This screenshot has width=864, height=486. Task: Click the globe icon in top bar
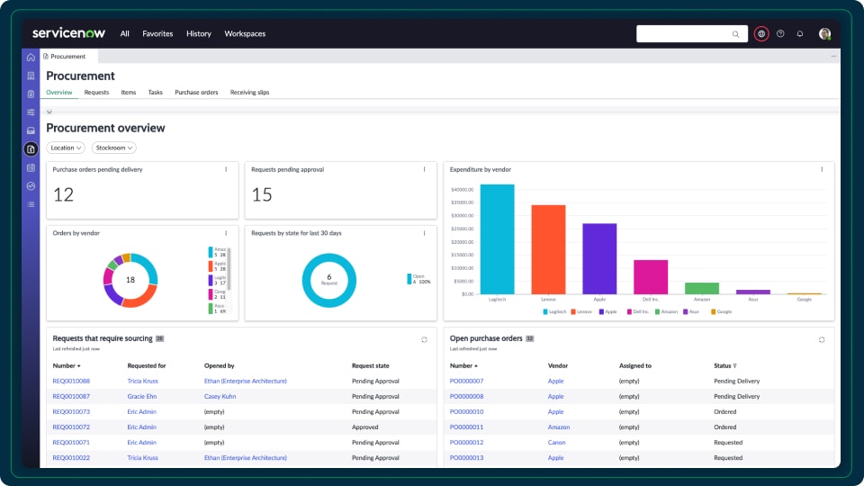point(761,34)
